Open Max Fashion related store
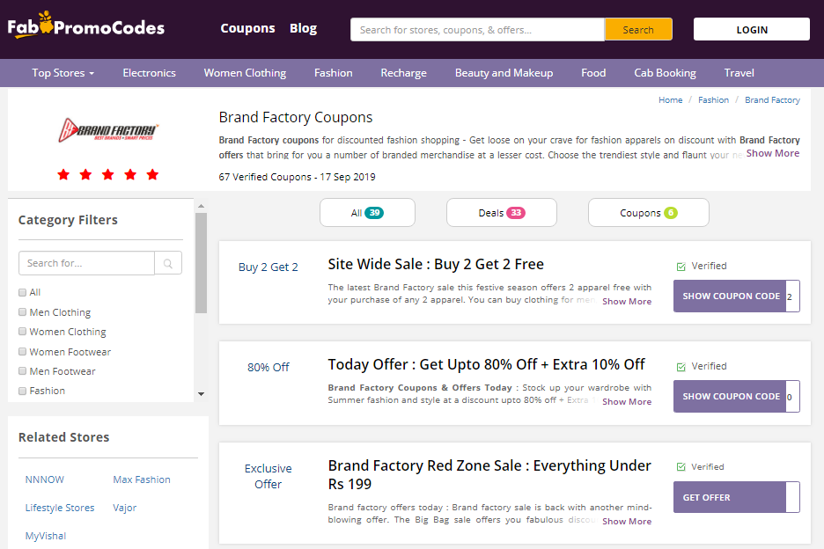 click(x=142, y=479)
